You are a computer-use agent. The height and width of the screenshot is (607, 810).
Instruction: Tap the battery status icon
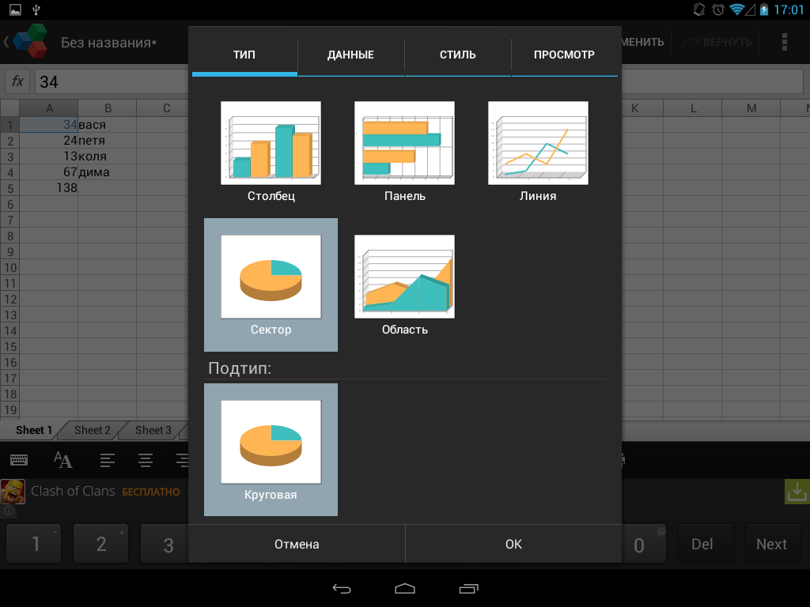point(765,9)
